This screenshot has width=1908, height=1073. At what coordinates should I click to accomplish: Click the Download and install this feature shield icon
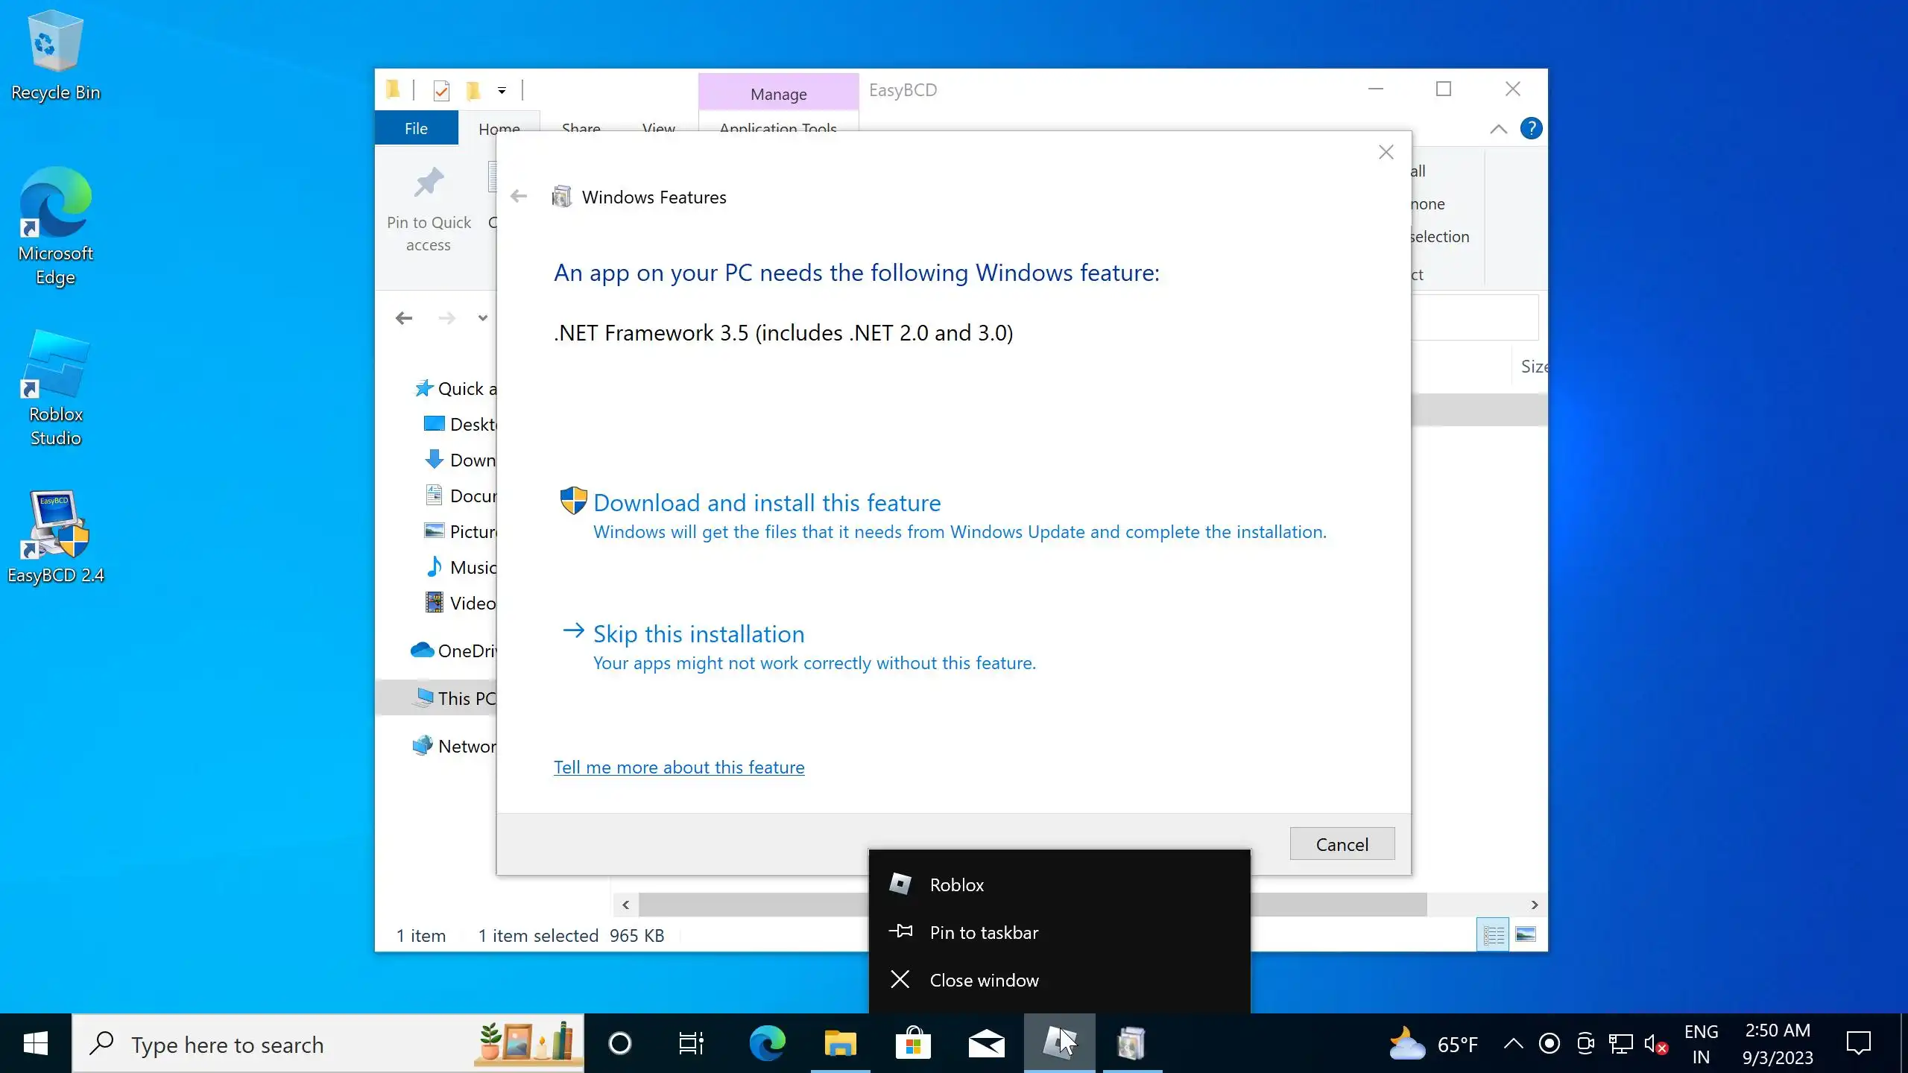(573, 501)
